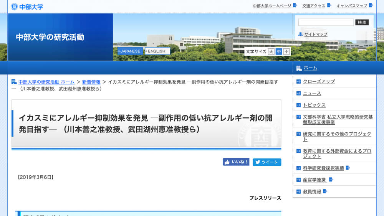Open the ニュース sidebar item

(x=312, y=93)
